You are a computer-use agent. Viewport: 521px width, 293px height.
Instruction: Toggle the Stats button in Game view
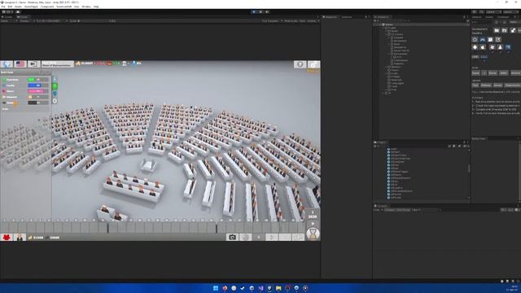pyautogui.click(x=302, y=21)
